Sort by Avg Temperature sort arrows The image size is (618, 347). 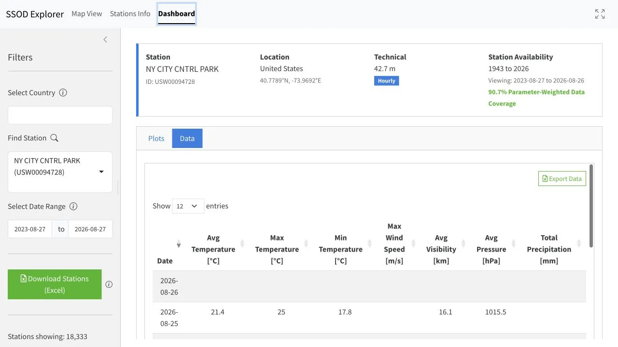[x=242, y=243]
